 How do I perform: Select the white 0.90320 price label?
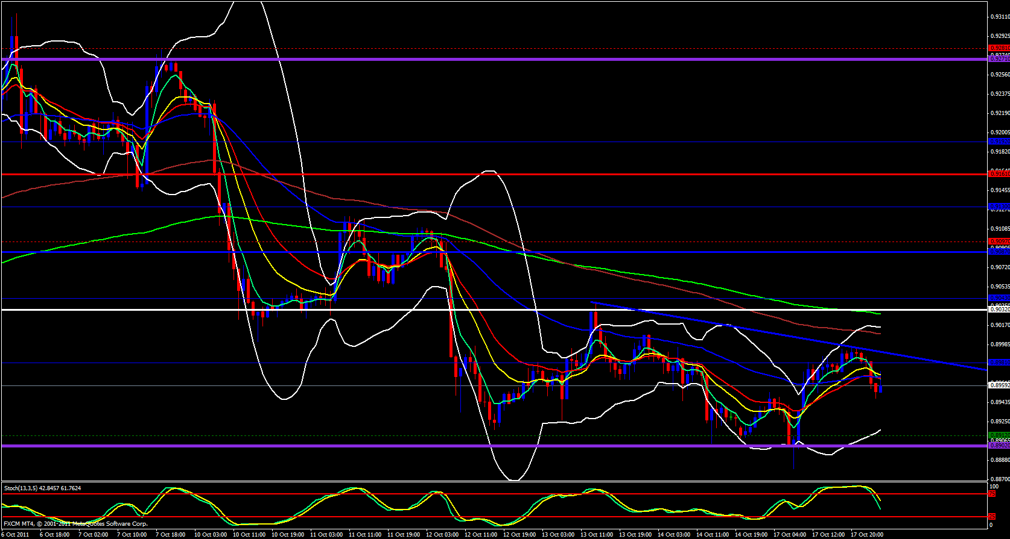[x=999, y=310]
